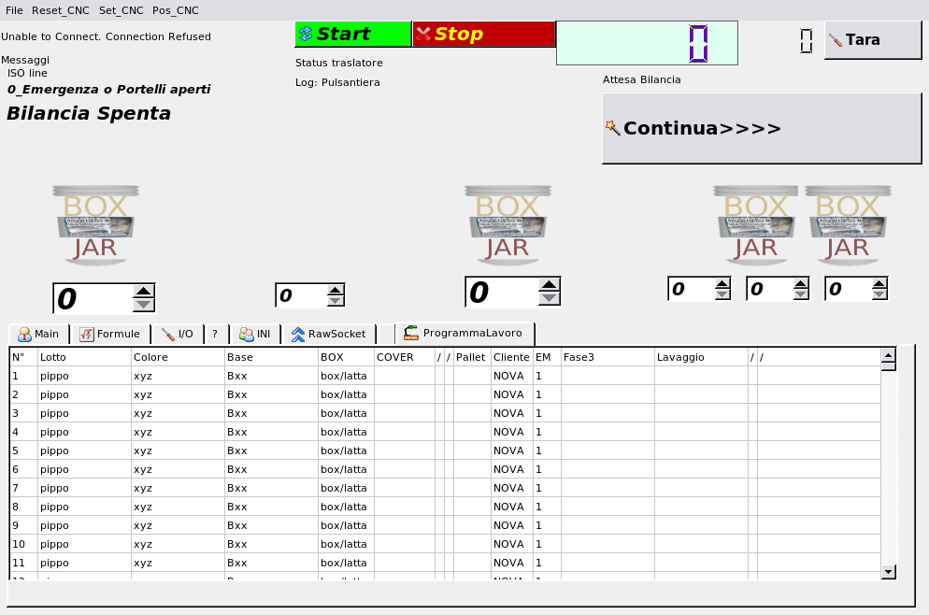Click the Continua>>>> button
929x615 pixels.
point(762,128)
